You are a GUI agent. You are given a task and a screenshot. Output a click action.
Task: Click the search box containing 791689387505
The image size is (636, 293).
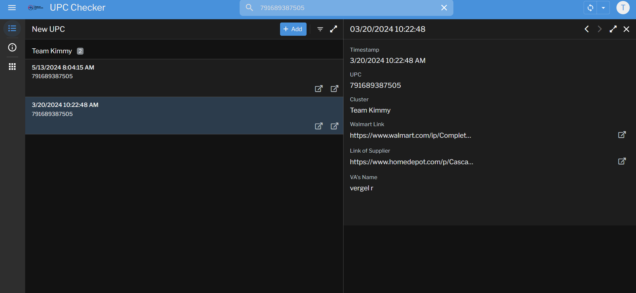345,8
